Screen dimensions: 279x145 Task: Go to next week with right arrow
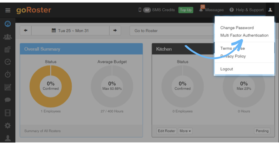pos(115,30)
